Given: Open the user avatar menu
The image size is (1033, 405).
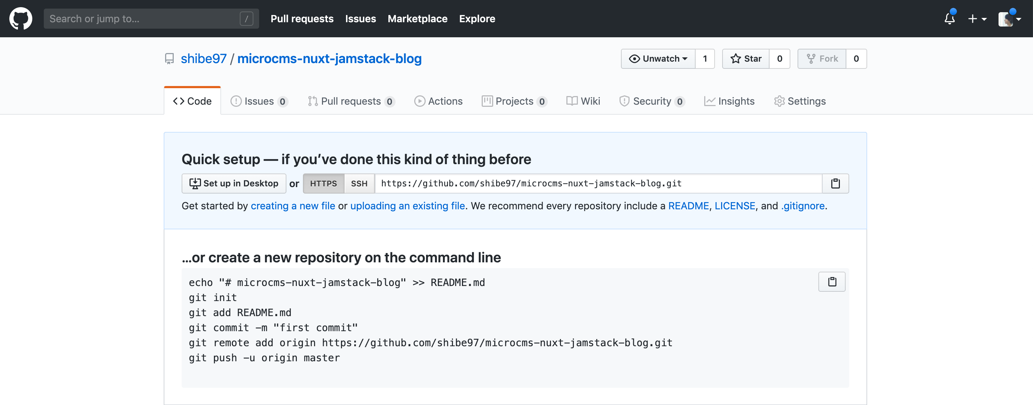Looking at the screenshot, I should (1009, 18).
